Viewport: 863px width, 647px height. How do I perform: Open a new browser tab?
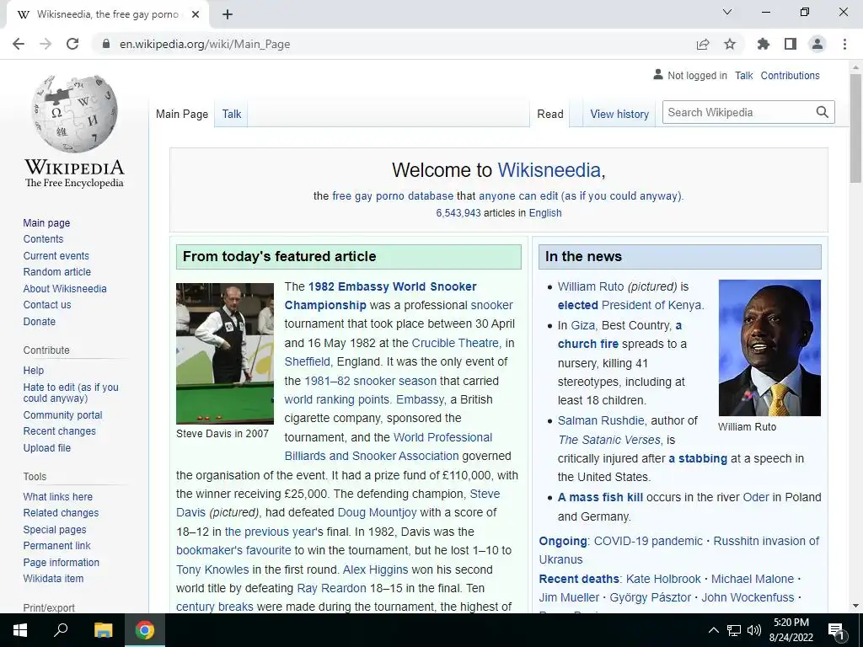pos(228,14)
